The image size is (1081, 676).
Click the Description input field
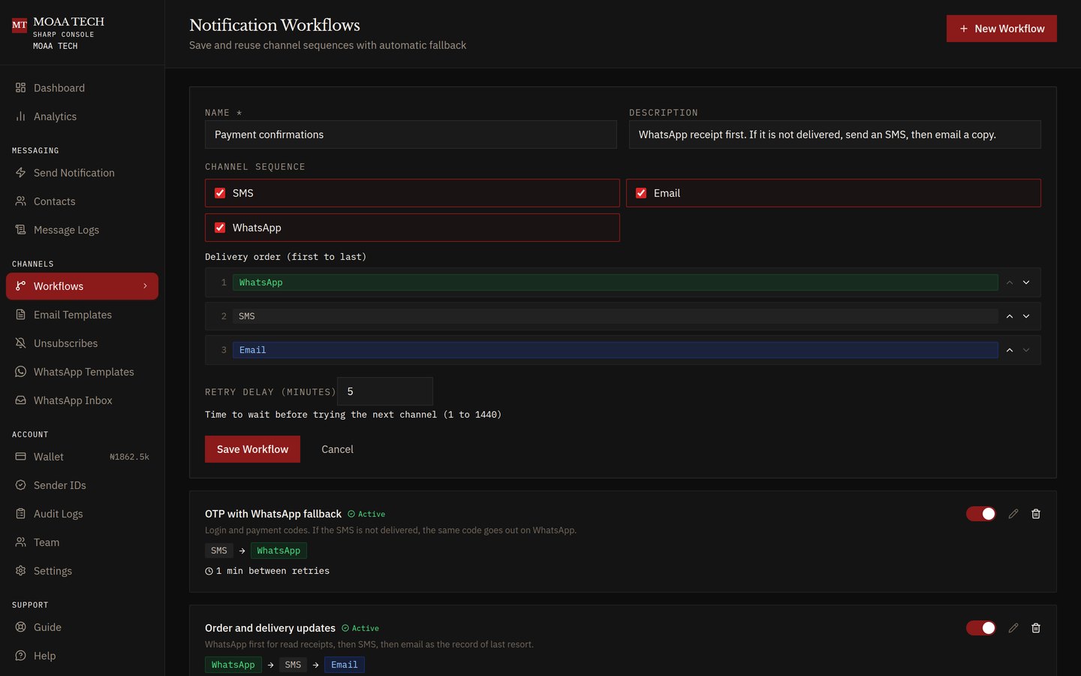click(835, 134)
